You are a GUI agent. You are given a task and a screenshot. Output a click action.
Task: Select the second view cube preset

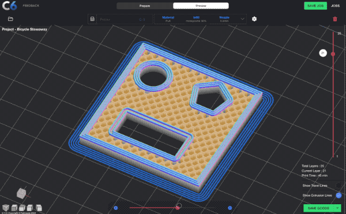coord(14,208)
